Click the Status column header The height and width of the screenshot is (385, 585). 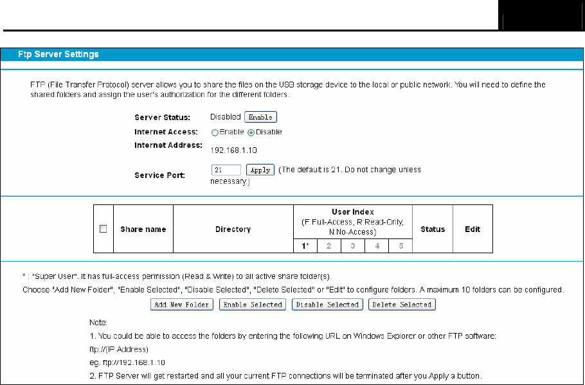click(433, 229)
